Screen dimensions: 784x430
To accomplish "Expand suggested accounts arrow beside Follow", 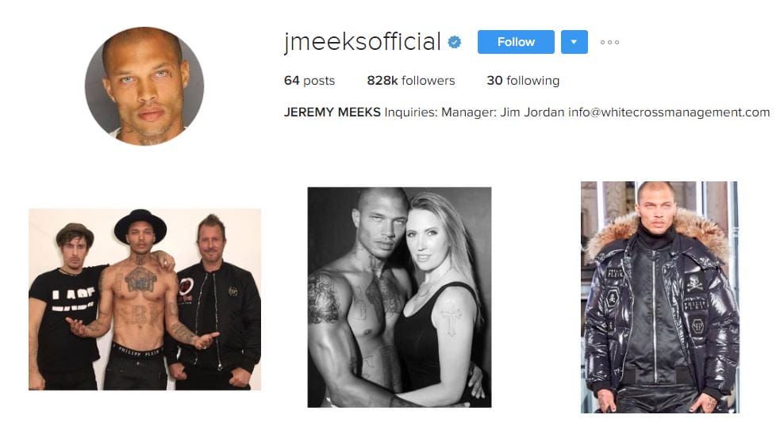I will click(x=574, y=42).
